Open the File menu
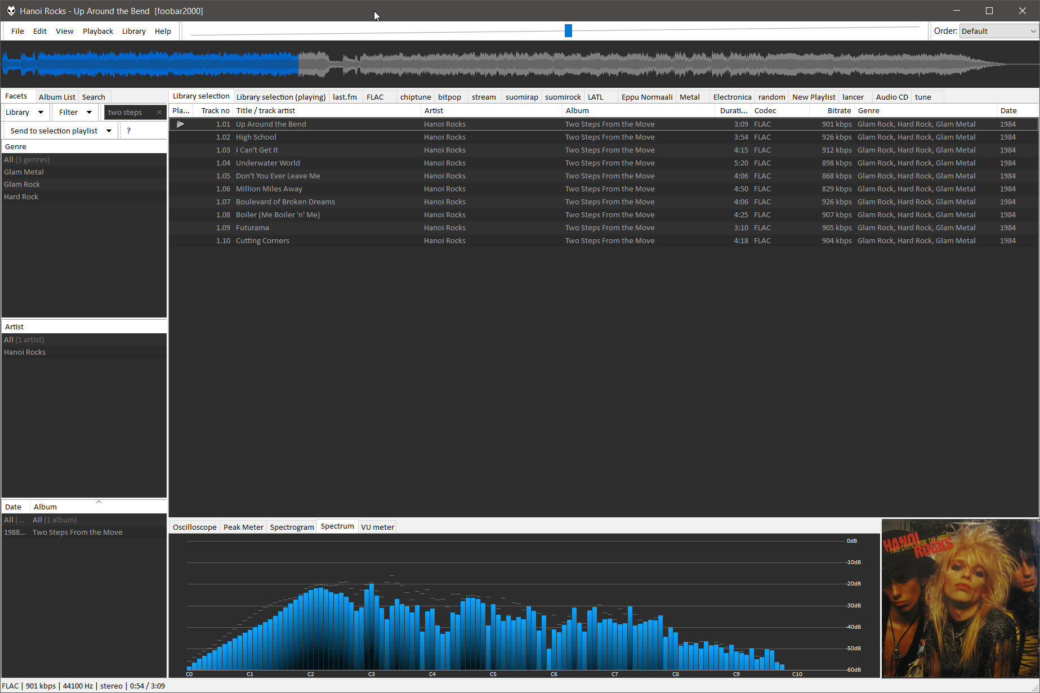1040x693 pixels. pos(17,32)
